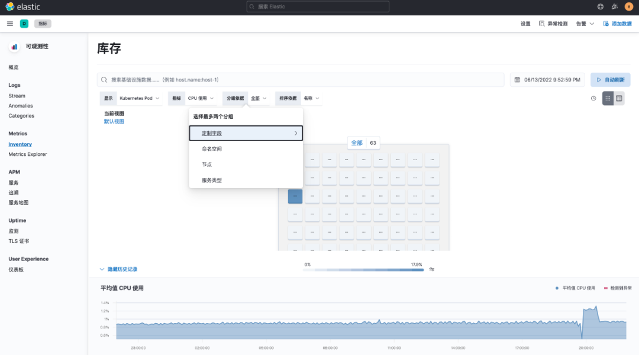Focus the Elastic global search field
This screenshot has height=355, width=639.
[318, 6]
